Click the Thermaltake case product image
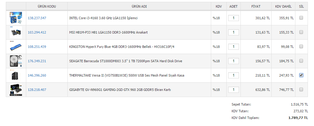This screenshot has height=126, width=314. click(16, 75)
